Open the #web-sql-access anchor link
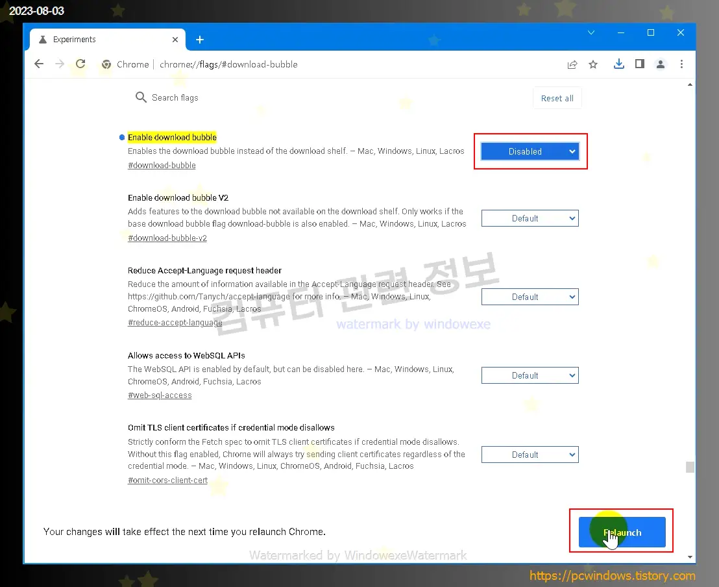 click(160, 395)
